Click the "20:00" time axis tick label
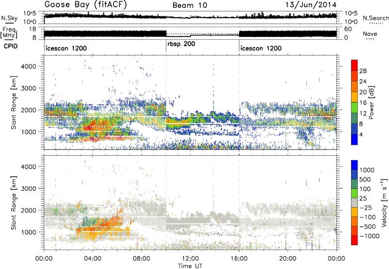 click(x=287, y=259)
